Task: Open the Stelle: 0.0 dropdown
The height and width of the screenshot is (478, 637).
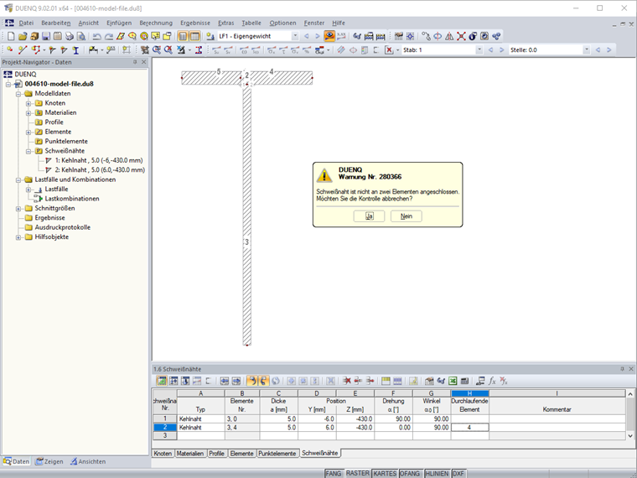Action: (586, 49)
